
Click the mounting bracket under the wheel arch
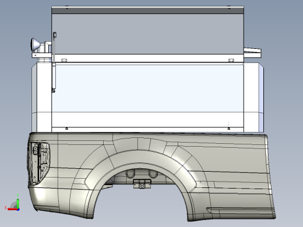pos(142,184)
